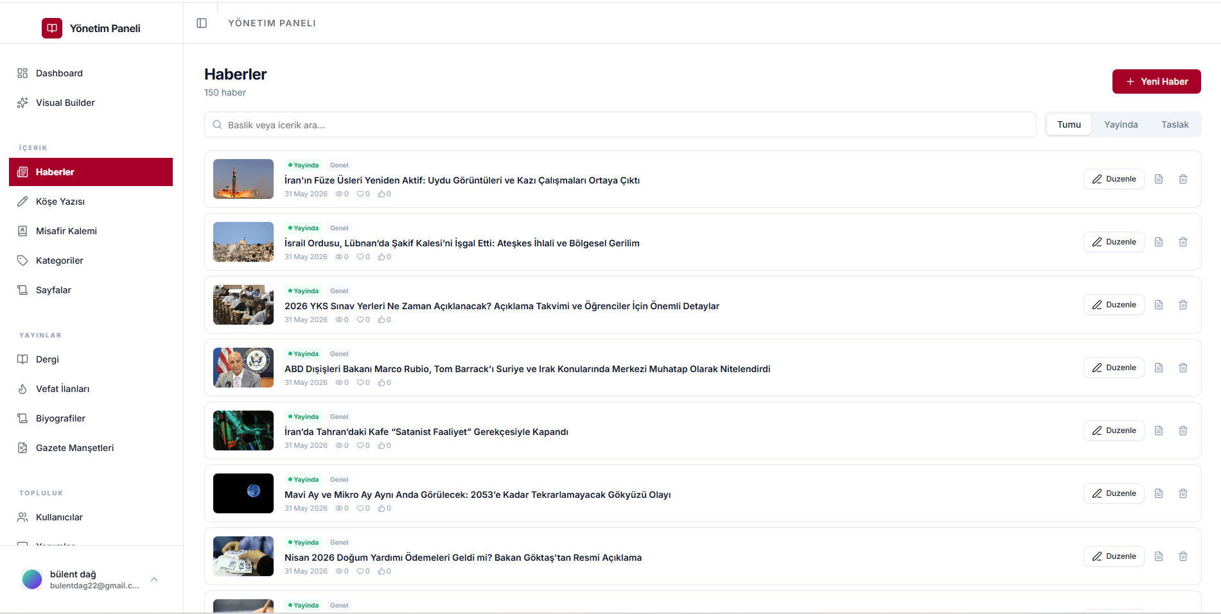Open Biyografiler section
Screen dimensions: 1221x614
pos(91,418)
